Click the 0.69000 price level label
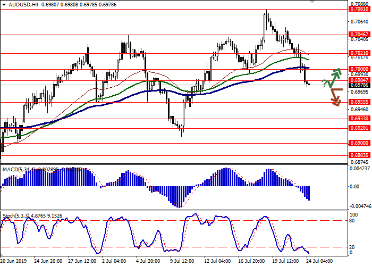Screen dimensions: 372x266 pyautogui.click(x=359, y=143)
